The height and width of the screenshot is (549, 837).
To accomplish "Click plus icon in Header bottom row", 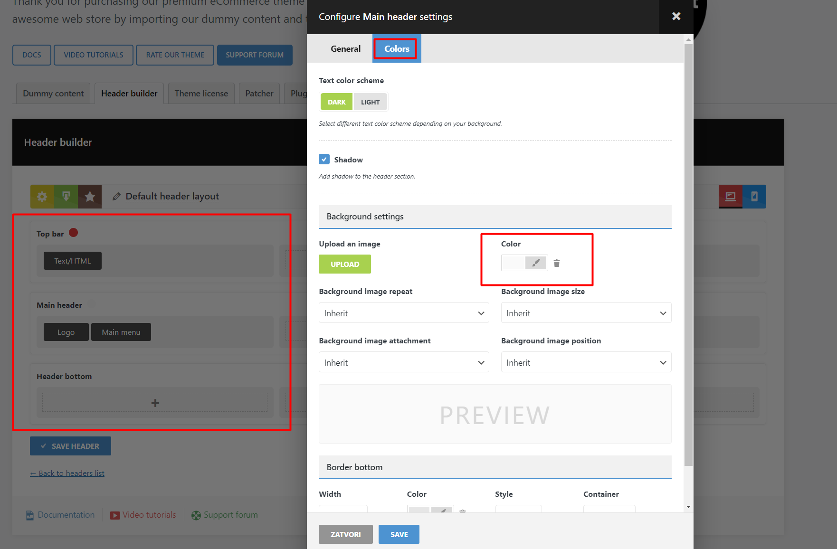I will (x=155, y=403).
